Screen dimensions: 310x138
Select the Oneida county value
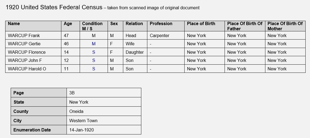tap(104, 111)
